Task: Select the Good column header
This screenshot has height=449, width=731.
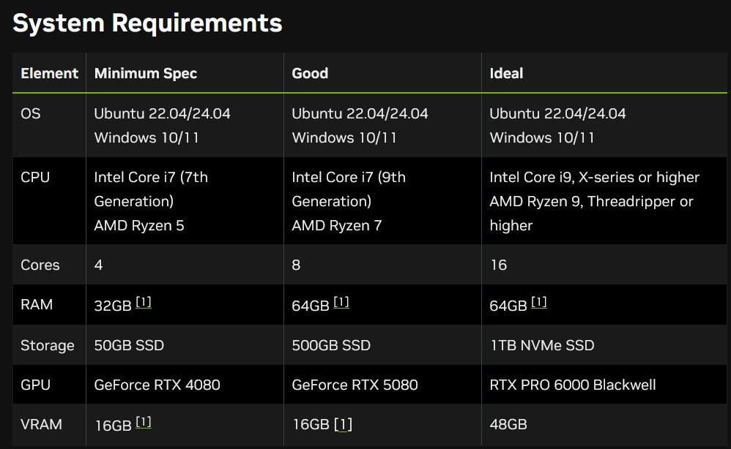Action: point(310,73)
